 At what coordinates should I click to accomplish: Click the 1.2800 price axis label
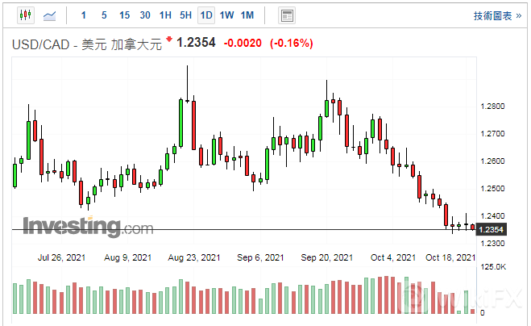[x=492, y=107]
